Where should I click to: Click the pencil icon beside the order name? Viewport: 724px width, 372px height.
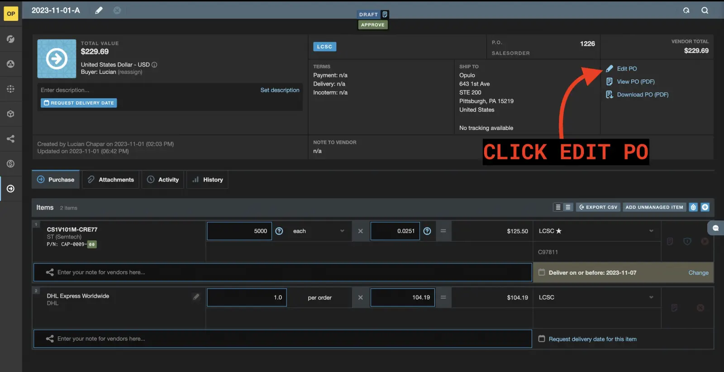(x=99, y=10)
